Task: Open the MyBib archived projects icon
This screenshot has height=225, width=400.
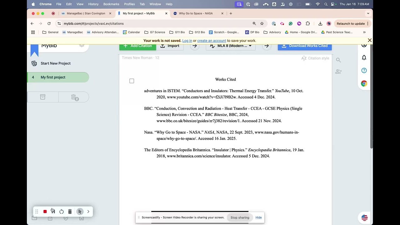Action: point(43,97)
